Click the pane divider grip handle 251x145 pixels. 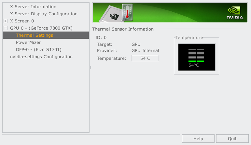[91, 68]
